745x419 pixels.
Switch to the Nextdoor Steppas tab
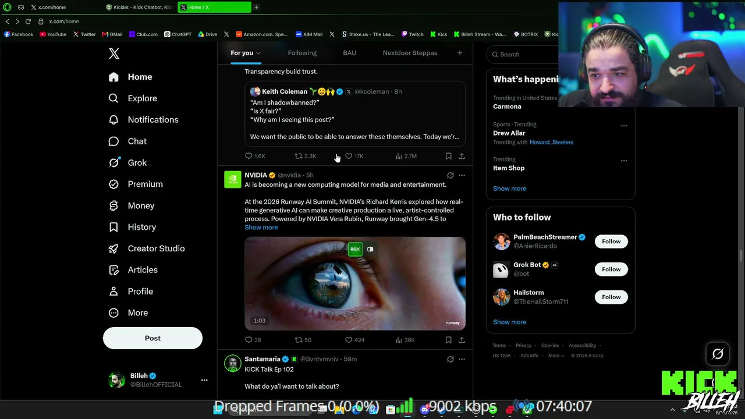point(410,53)
